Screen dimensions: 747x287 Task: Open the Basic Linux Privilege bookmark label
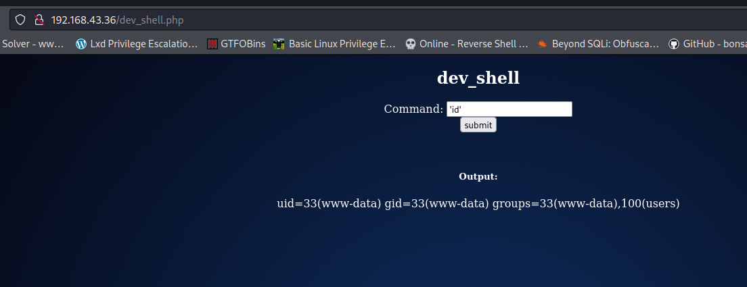click(342, 44)
